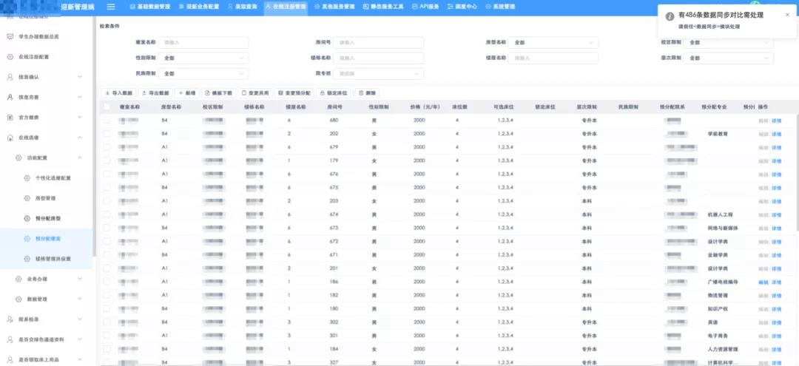Open 详情 link for room 186 row
Screen dimensions: 799x366
776,282
